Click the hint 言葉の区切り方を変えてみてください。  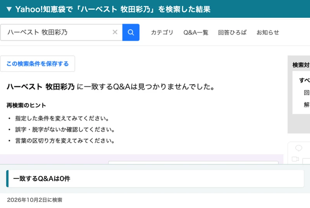(x=65, y=141)
